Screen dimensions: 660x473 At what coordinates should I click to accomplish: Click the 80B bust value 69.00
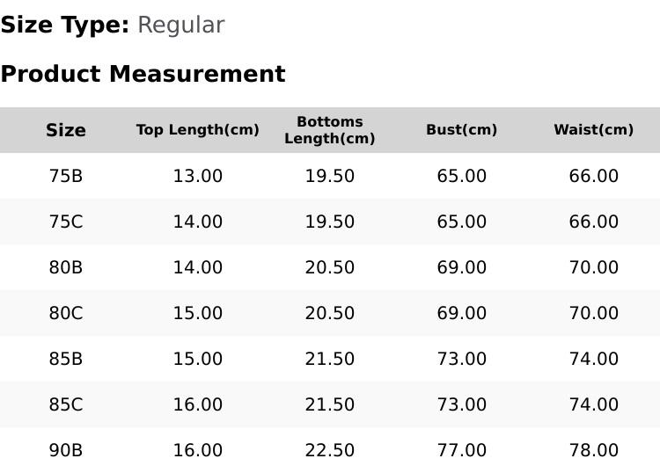click(x=461, y=267)
